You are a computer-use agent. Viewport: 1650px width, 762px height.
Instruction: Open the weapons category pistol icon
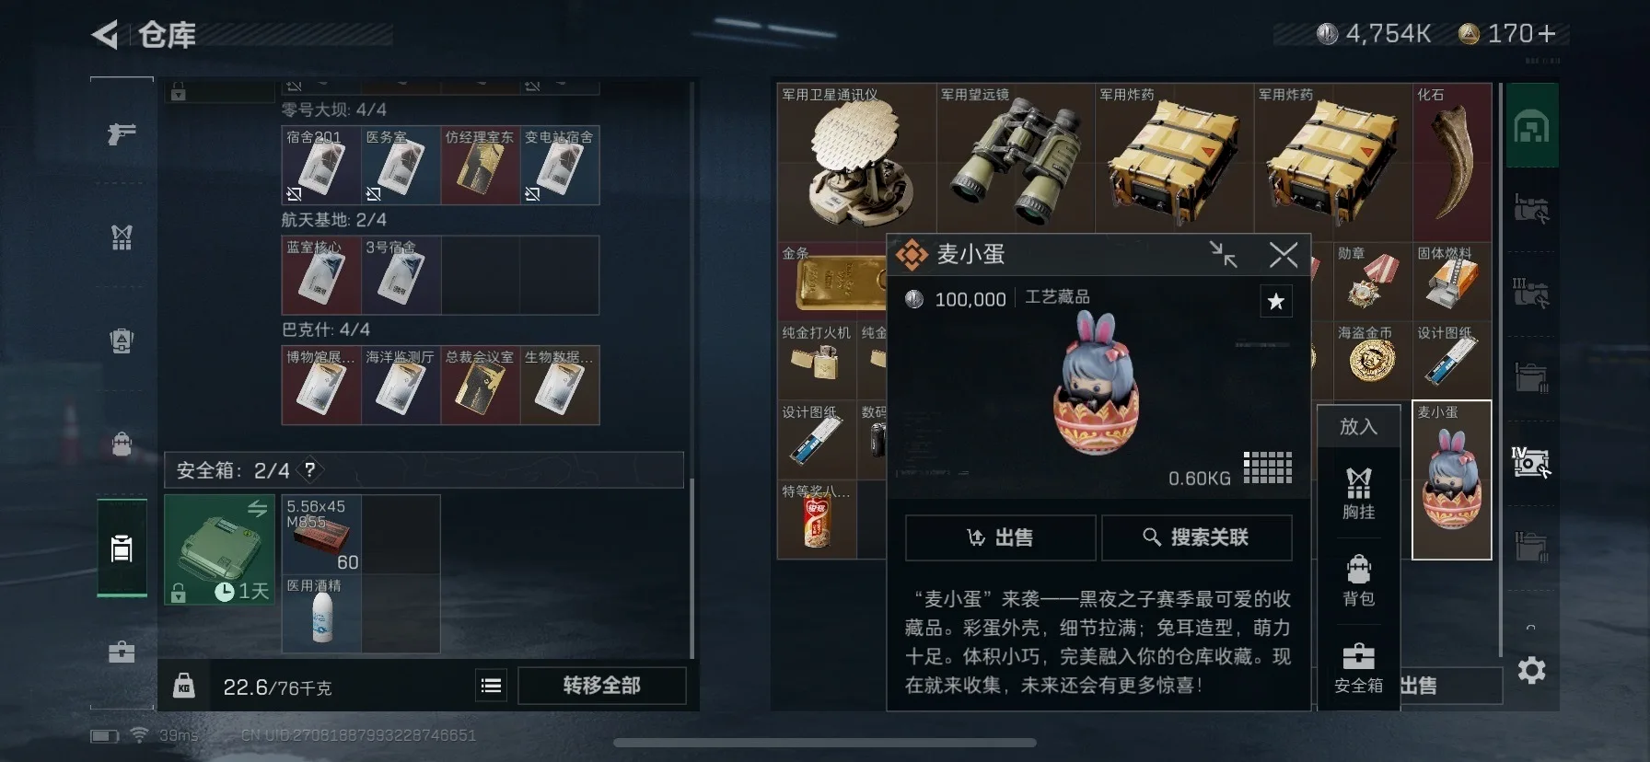[122, 134]
